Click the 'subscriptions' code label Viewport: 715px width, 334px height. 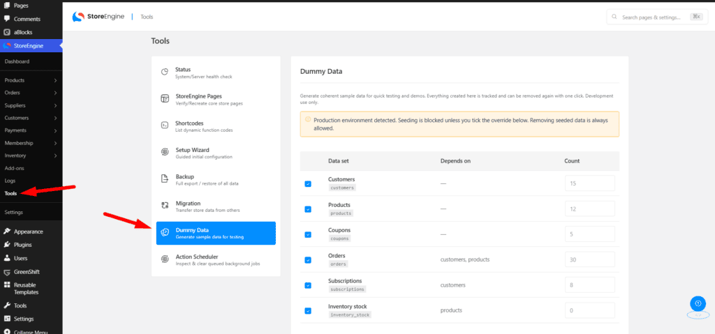tap(347, 289)
